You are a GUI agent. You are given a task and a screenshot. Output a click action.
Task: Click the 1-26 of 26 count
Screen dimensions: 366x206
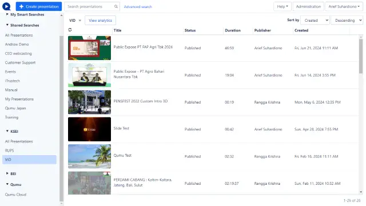(x=352, y=200)
